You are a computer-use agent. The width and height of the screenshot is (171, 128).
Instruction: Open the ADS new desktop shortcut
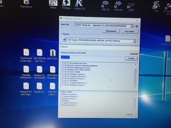click(x=118, y=4)
